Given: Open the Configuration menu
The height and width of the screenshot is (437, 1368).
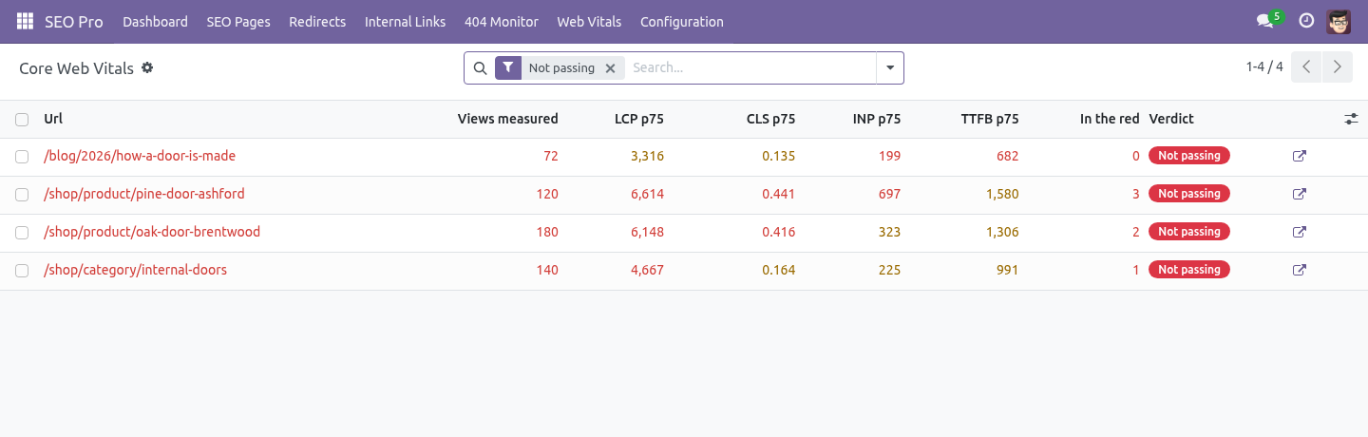Looking at the screenshot, I should point(682,21).
